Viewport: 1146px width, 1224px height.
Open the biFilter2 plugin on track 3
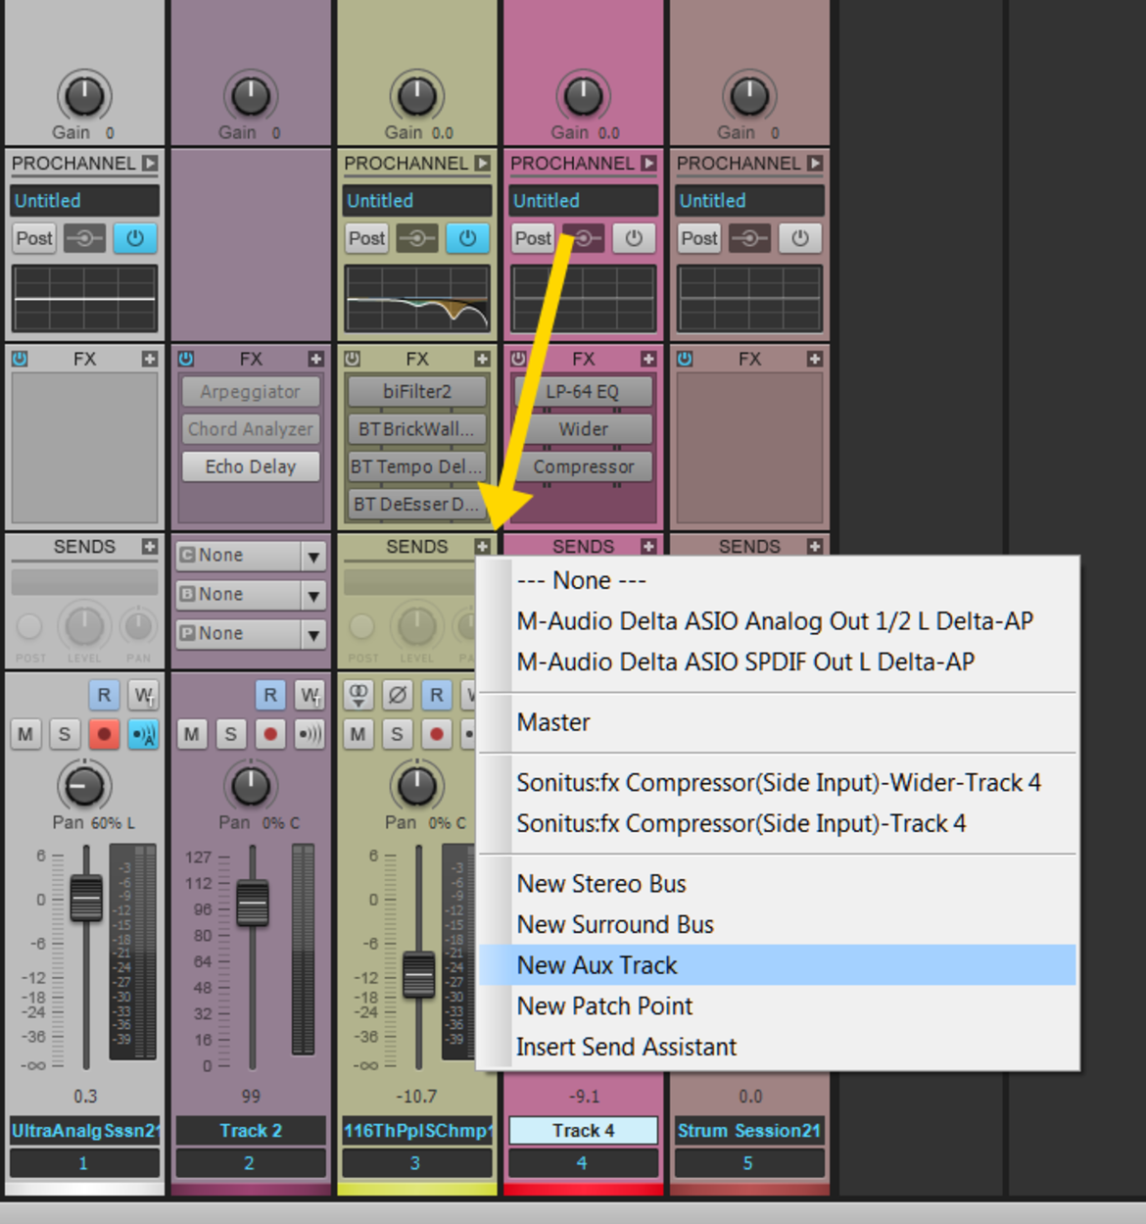coord(417,392)
